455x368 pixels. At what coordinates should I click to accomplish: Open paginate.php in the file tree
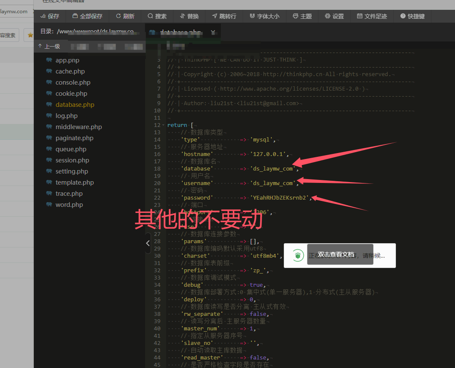[74, 138]
